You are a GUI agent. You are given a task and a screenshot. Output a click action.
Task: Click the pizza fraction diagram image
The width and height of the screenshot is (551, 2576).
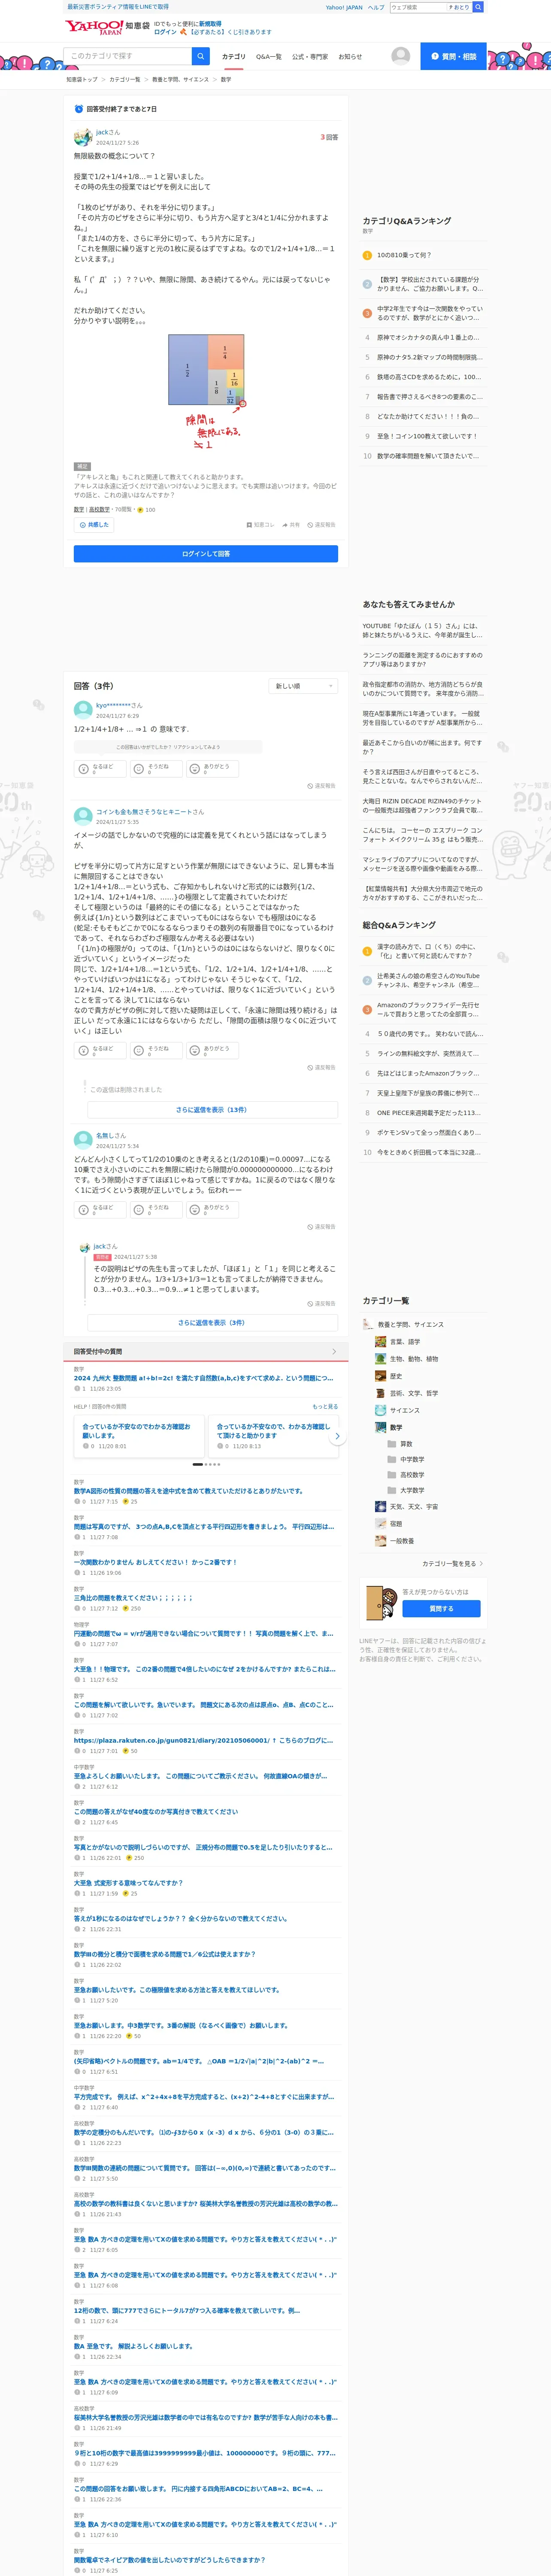pyautogui.click(x=206, y=392)
